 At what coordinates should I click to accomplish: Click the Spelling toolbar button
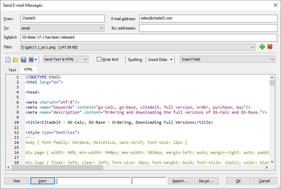tap(135, 60)
